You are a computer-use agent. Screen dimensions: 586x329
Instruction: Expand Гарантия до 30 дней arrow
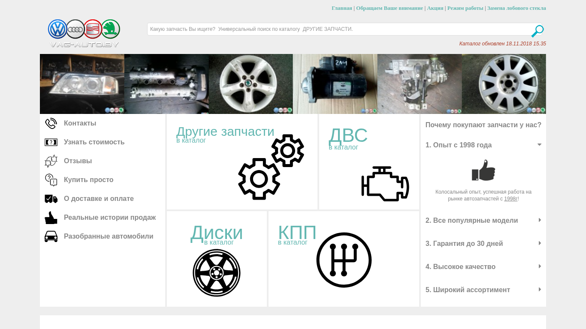click(540, 243)
